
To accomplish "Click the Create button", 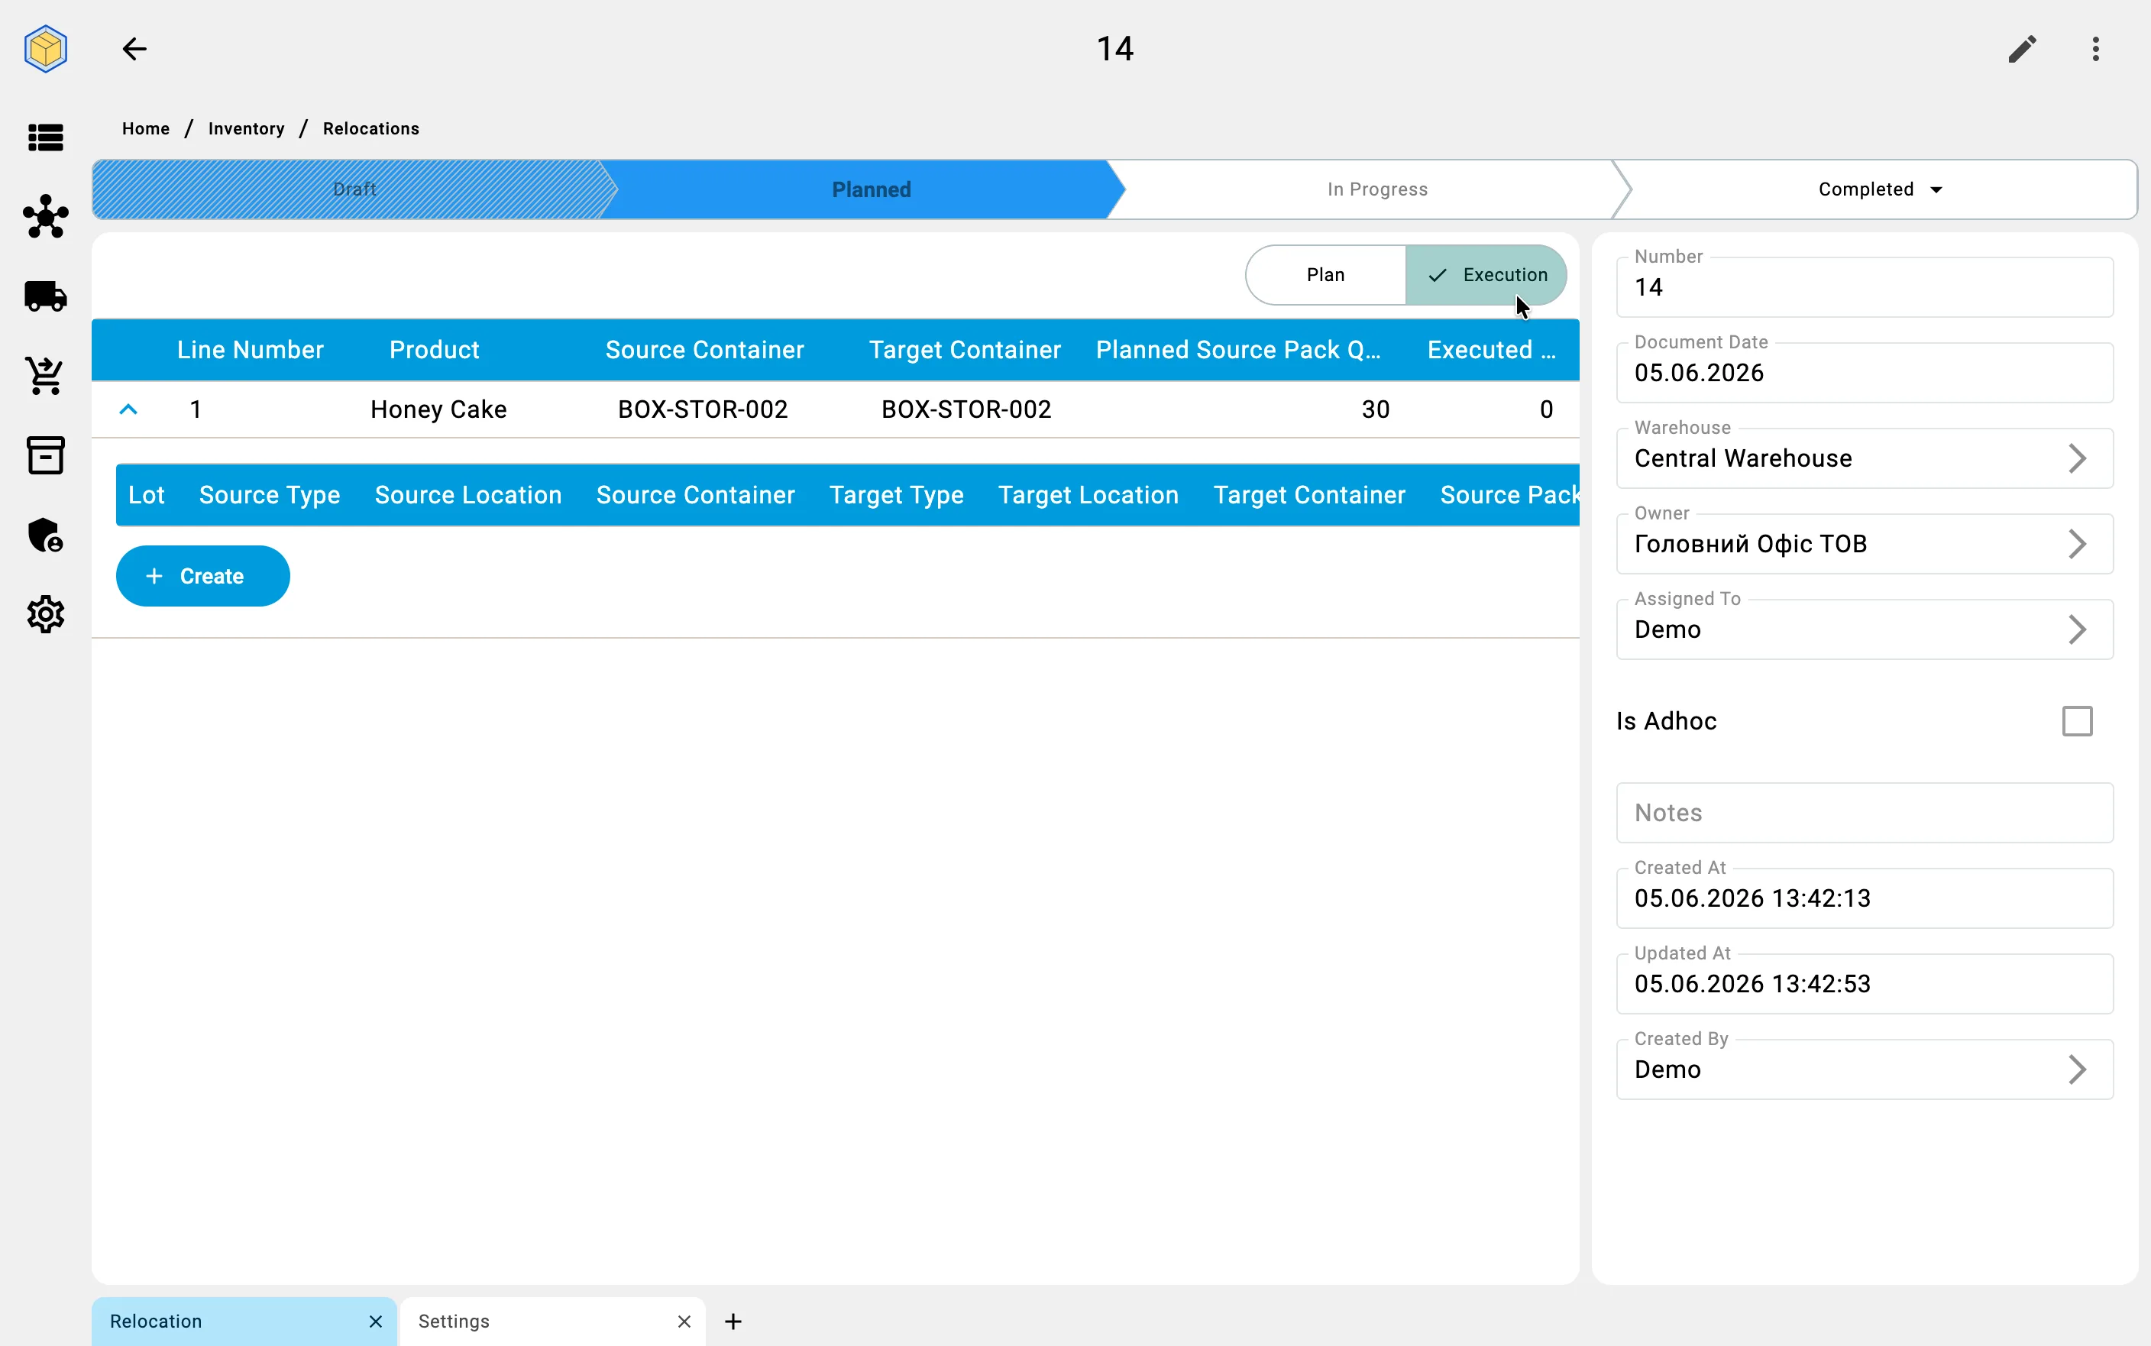I will tap(203, 576).
